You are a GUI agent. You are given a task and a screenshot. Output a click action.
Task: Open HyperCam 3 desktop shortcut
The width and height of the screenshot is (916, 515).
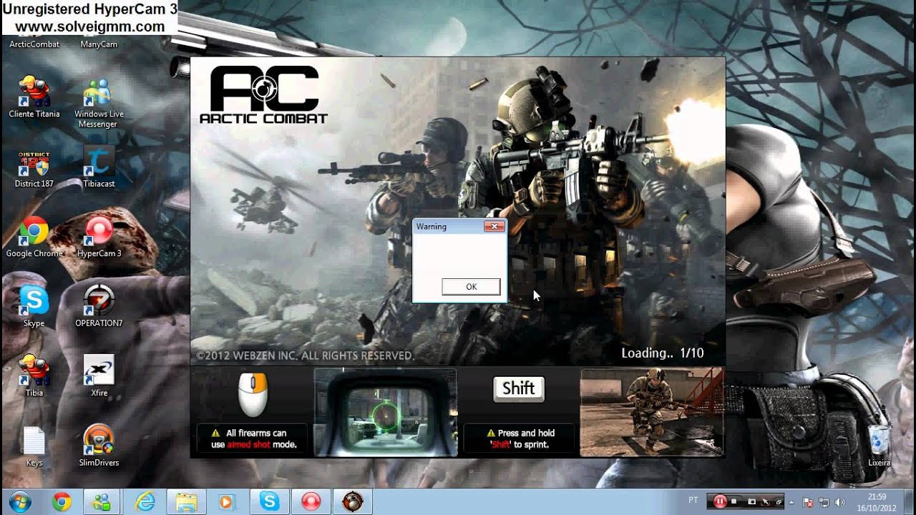click(x=99, y=238)
